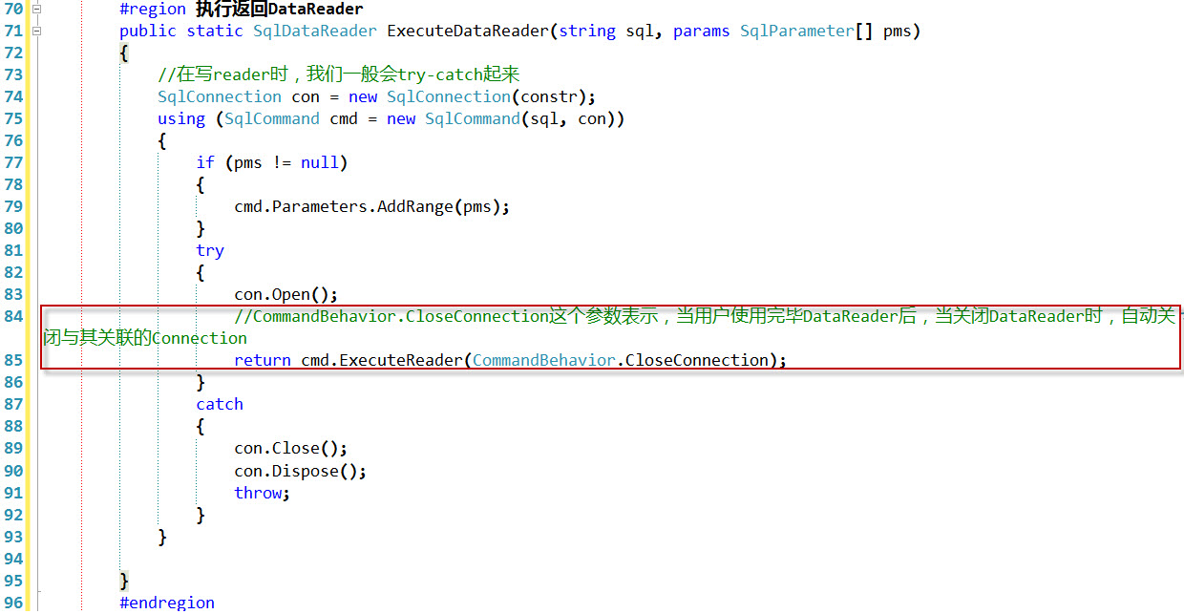Click the opening brace on line 72
Viewport: 1184px width, 614px height.
click(x=124, y=53)
